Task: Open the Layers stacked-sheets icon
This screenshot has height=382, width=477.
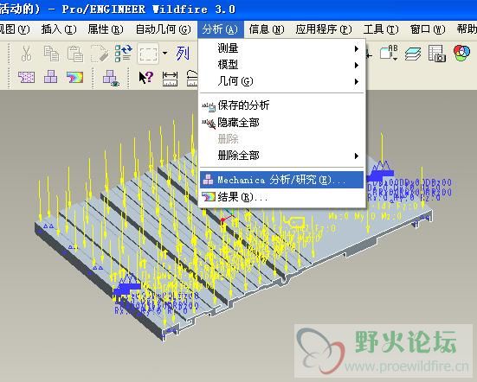Action: tap(413, 54)
